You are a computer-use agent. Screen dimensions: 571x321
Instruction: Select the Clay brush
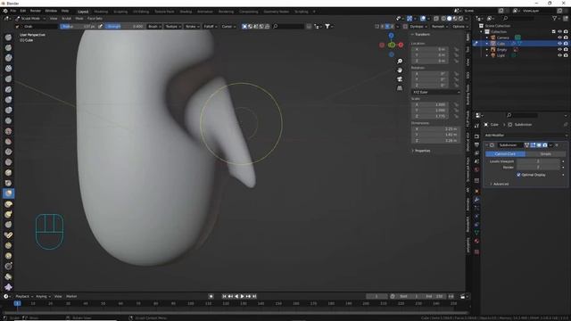click(8, 58)
